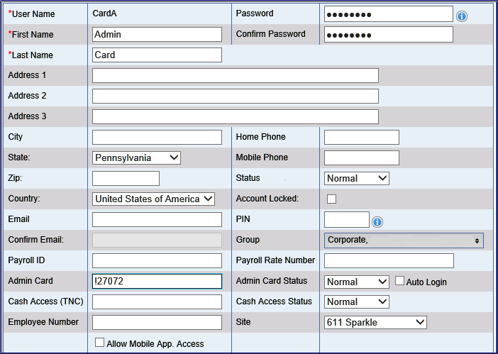Select the Site dropdown showing 611 Sparkle
The width and height of the screenshot is (498, 354).
pyautogui.click(x=375, y=322)
